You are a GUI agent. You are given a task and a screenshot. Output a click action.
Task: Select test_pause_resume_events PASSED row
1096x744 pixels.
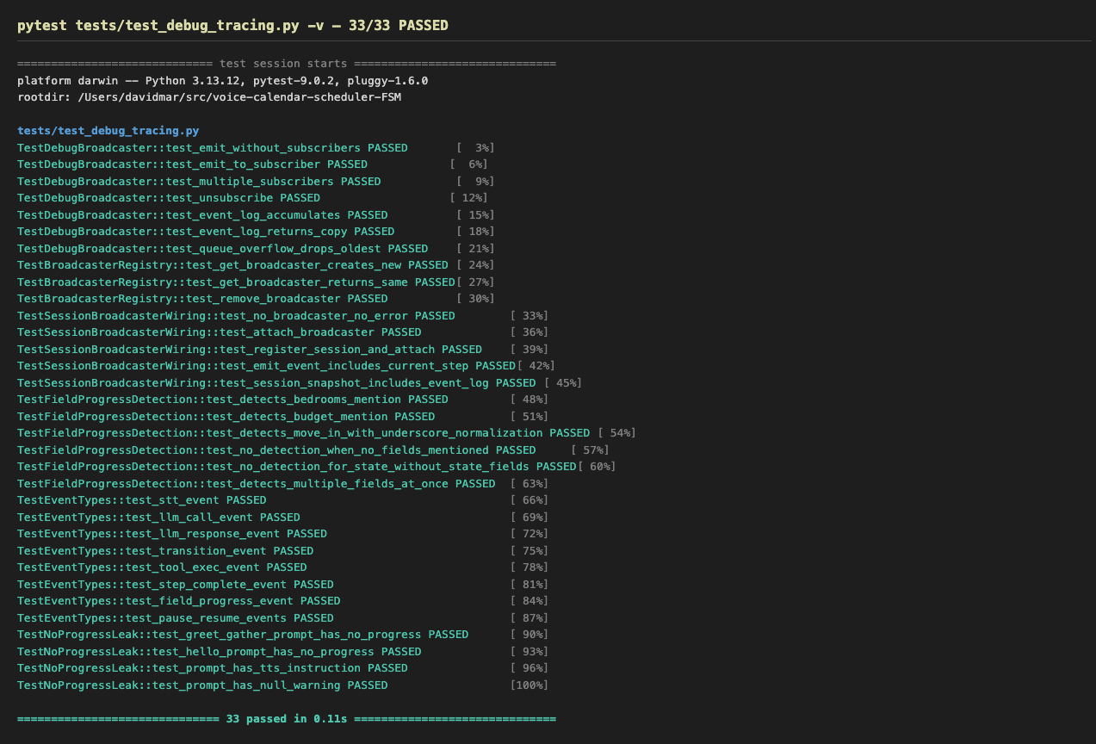[282, 618]
